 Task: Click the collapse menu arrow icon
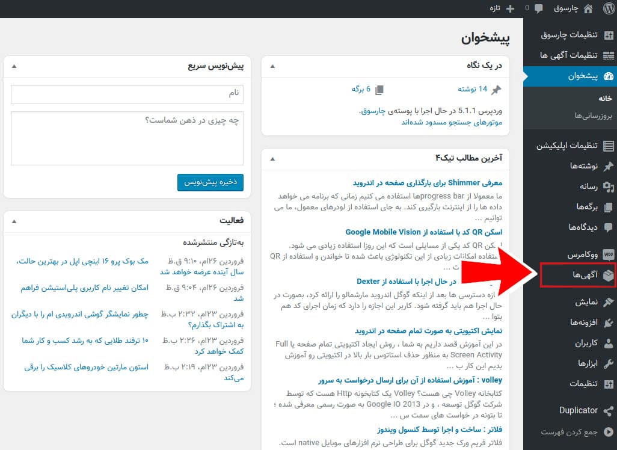click(609, 432)
